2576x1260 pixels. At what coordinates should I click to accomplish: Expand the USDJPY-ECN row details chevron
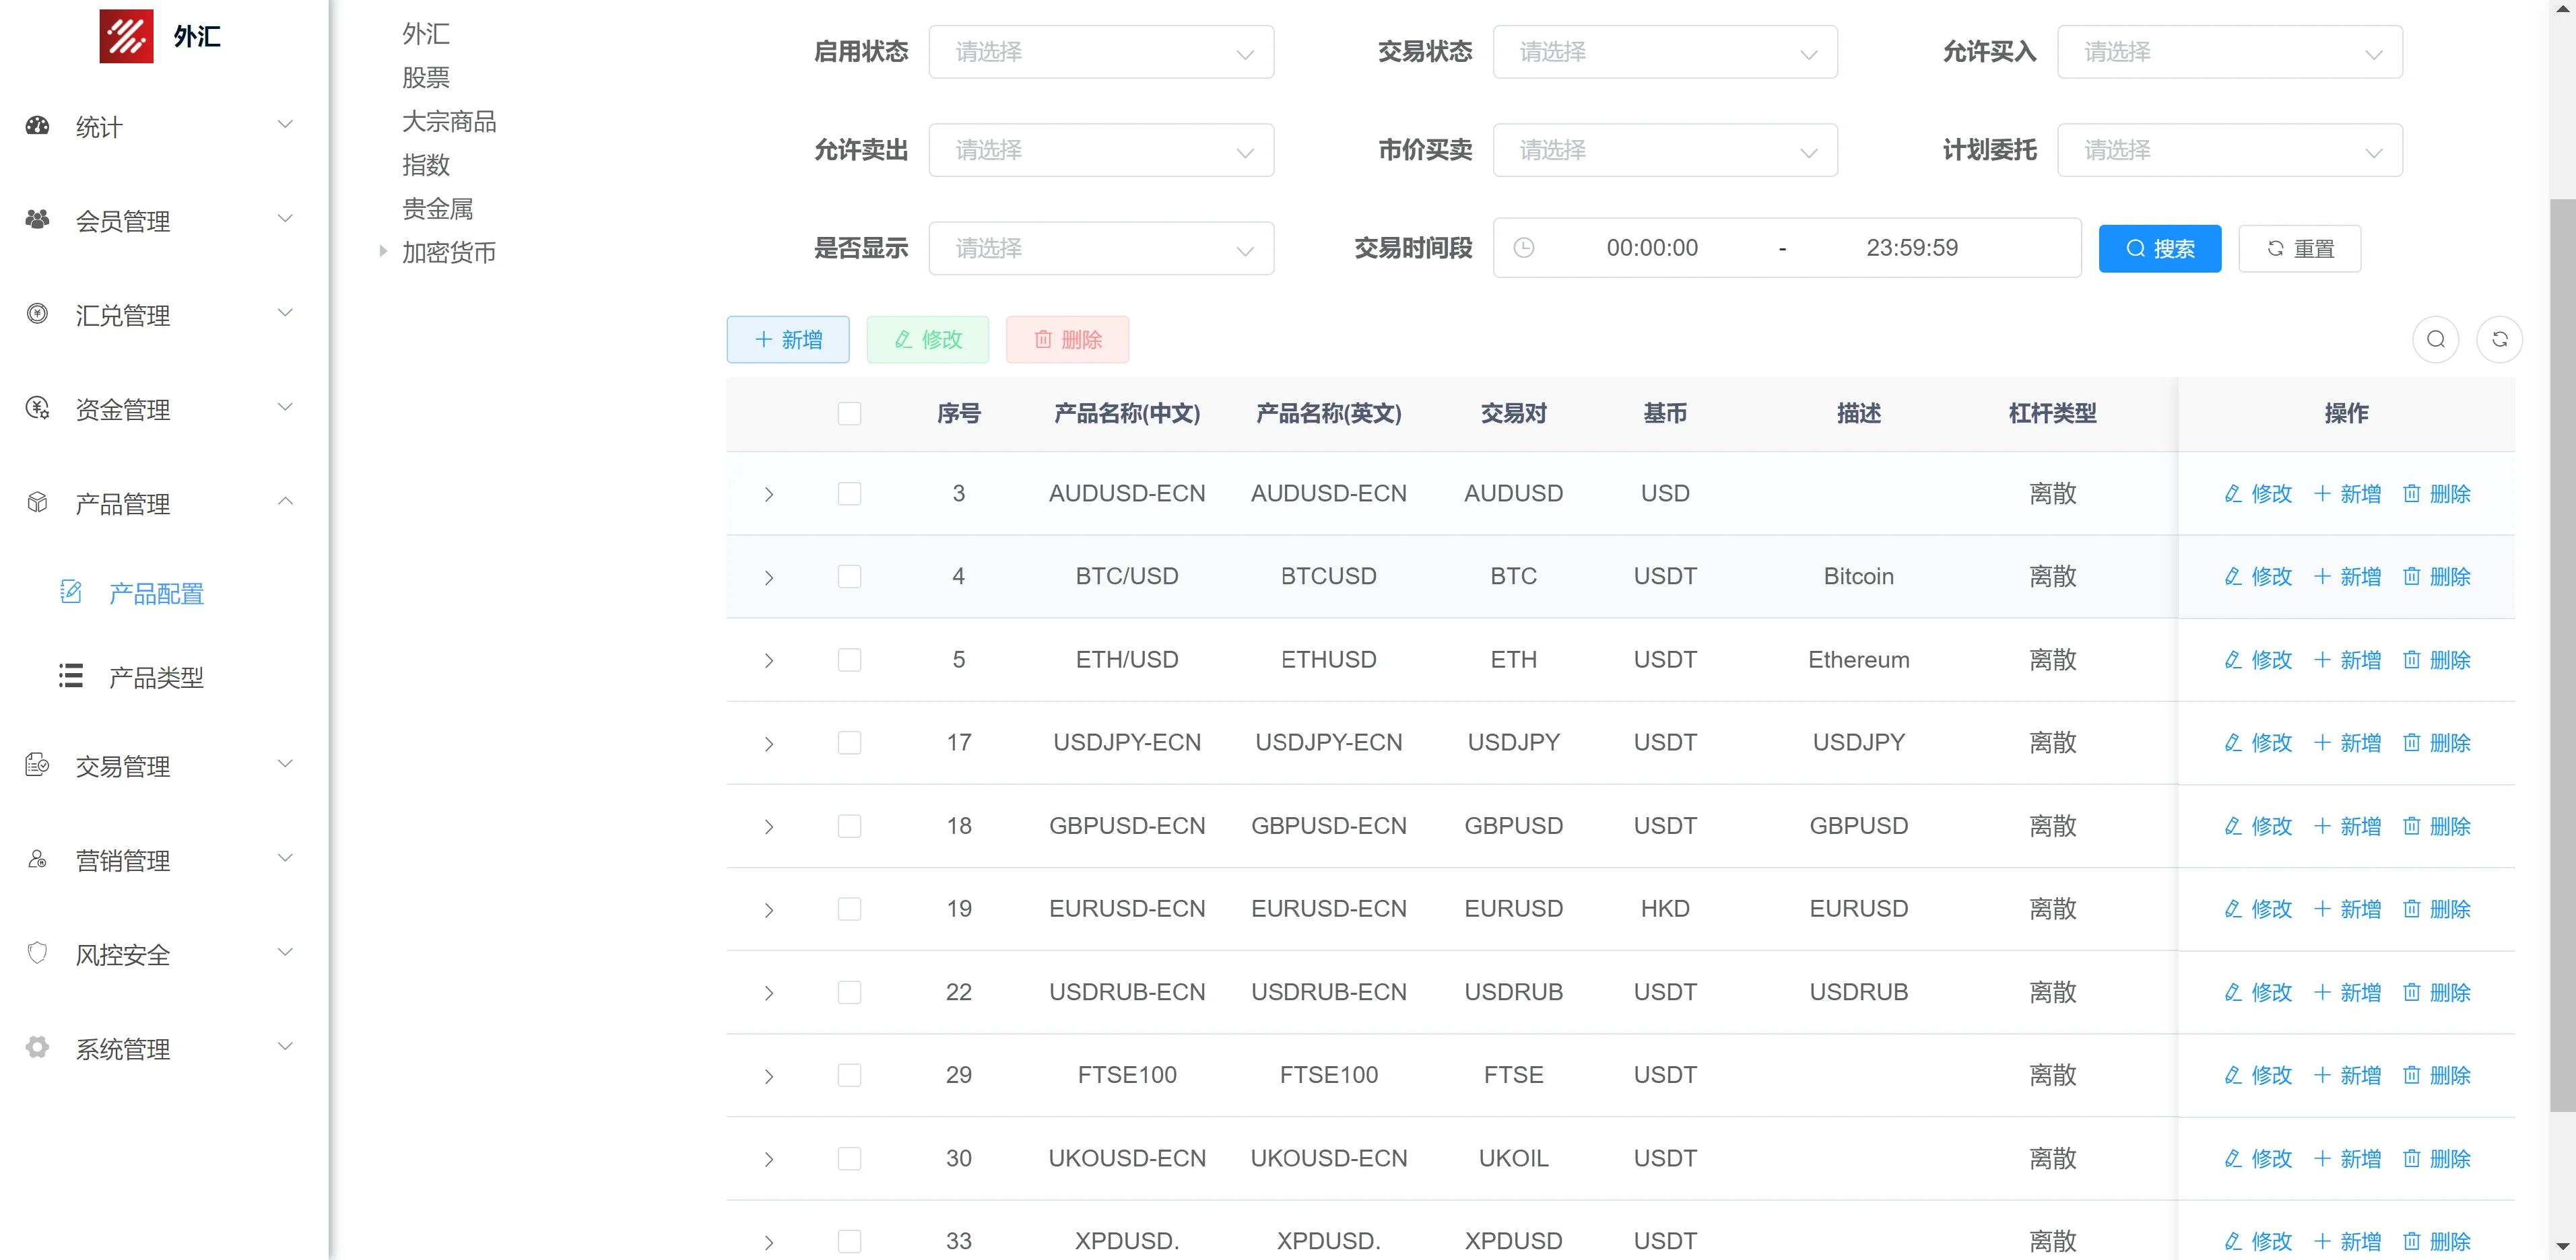[x=768, y=743]
